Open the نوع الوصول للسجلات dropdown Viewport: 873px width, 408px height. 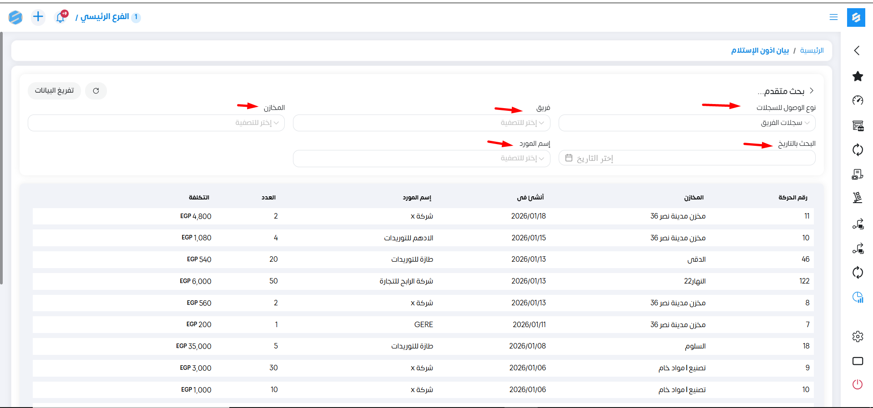[686, 123]
